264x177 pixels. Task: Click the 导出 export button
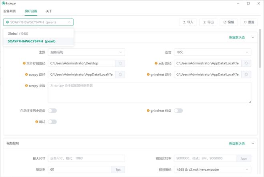(208, 22)
